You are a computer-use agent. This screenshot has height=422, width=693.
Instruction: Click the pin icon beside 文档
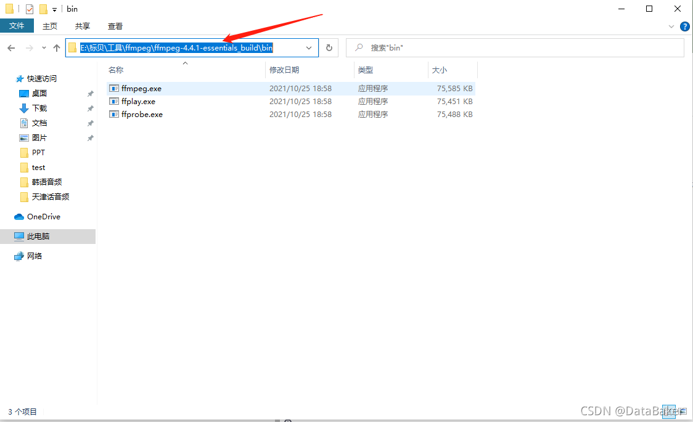coord(91,123)
